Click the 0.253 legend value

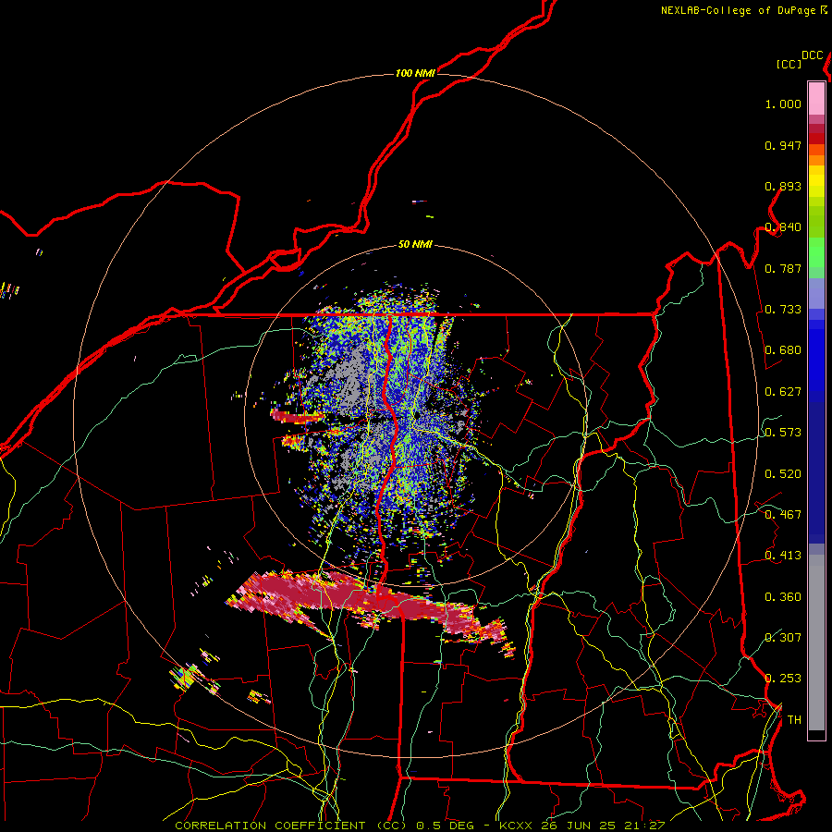click(783, 679)
